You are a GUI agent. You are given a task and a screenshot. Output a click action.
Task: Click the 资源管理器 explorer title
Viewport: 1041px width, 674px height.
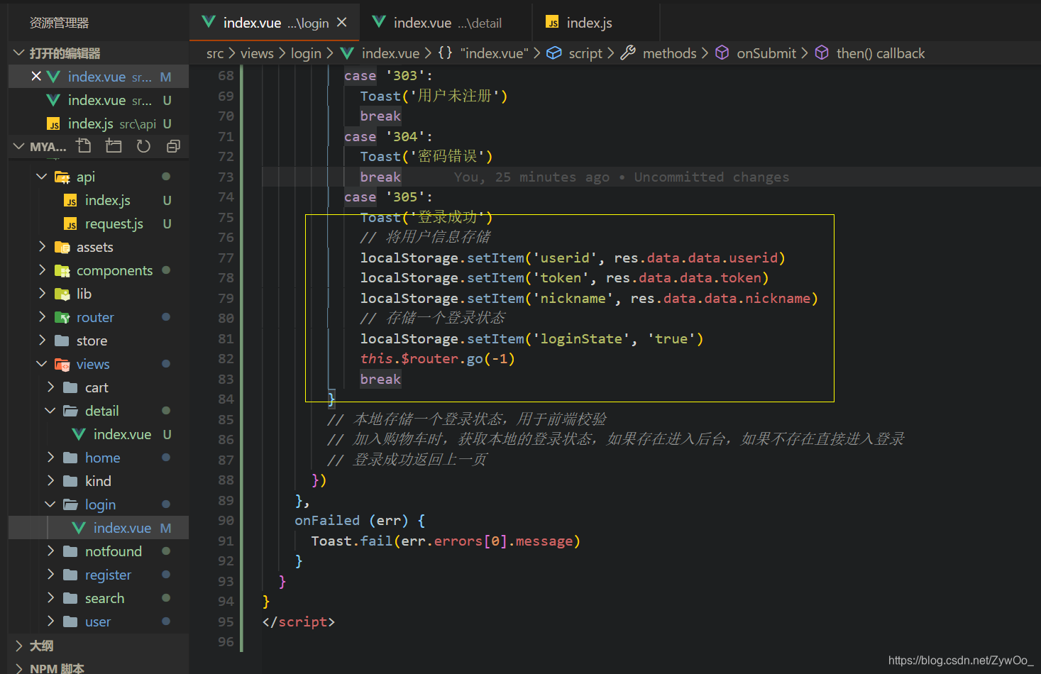click(60, 23)
